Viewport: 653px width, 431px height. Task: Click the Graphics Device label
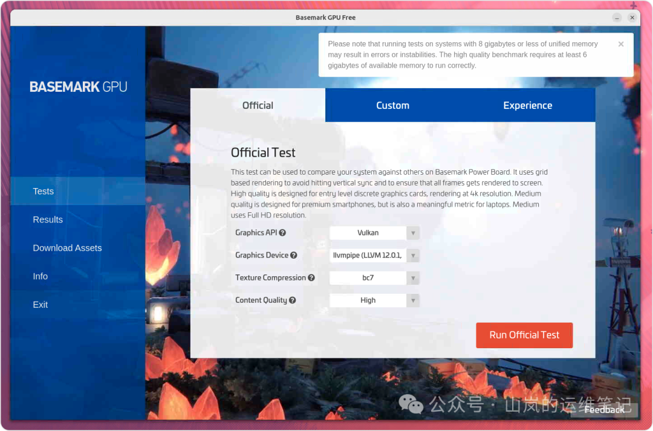[x=262, y=255]
